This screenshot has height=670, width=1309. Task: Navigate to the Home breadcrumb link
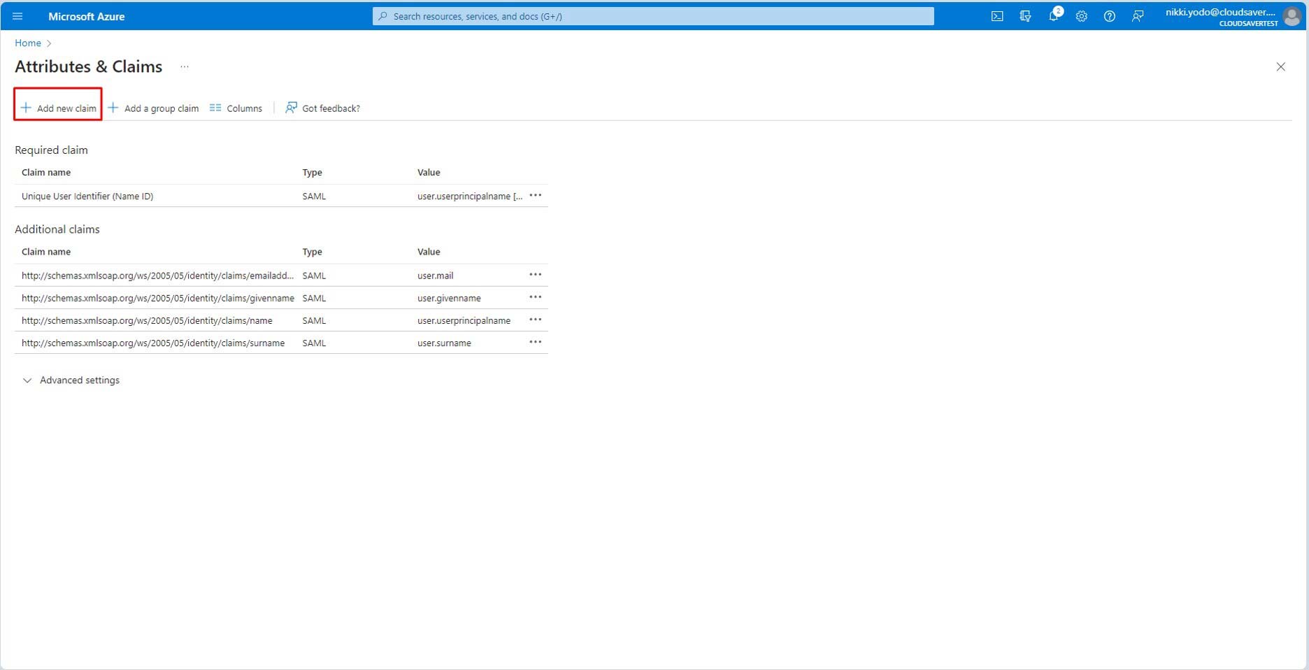[28, 43]
